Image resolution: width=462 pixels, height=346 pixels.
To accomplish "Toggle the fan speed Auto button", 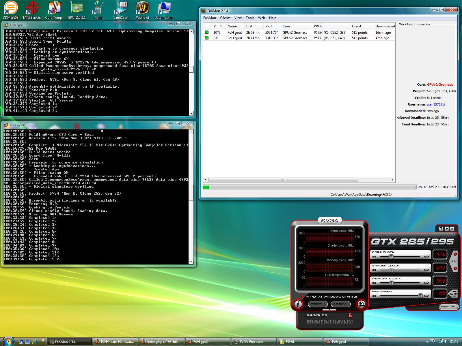I will tap(453, 294).
